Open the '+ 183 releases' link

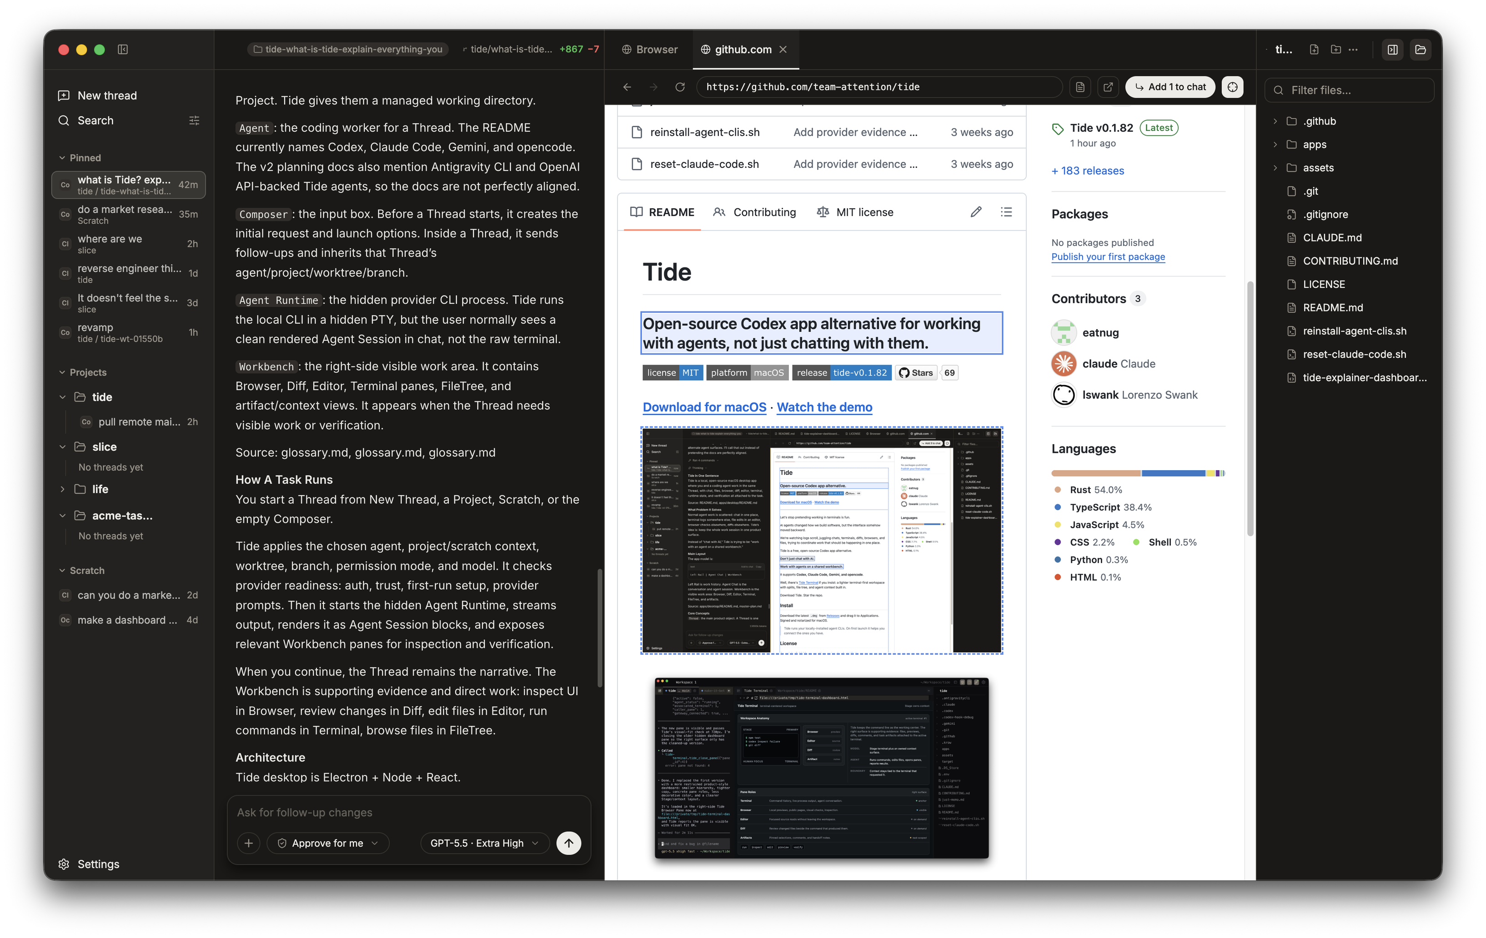pyautogui.click(x=1088, y=171)
